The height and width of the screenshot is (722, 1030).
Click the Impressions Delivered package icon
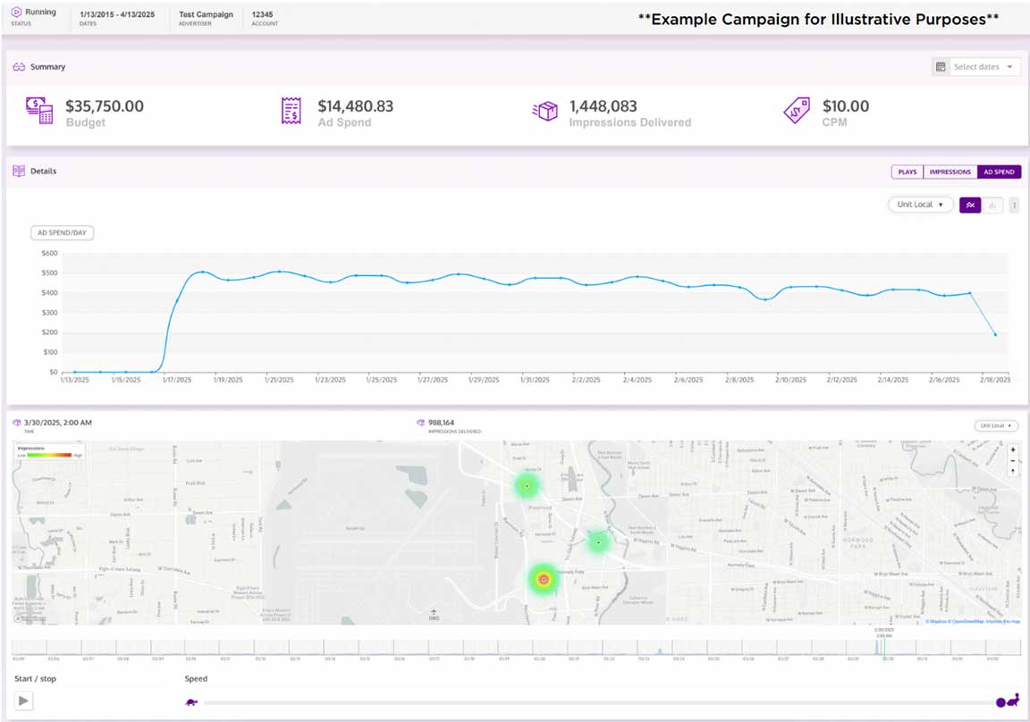545,111
